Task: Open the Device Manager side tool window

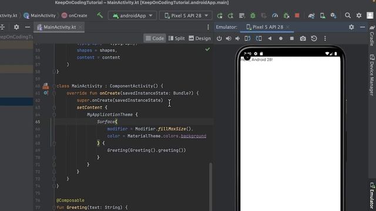Action: (372, 75)
